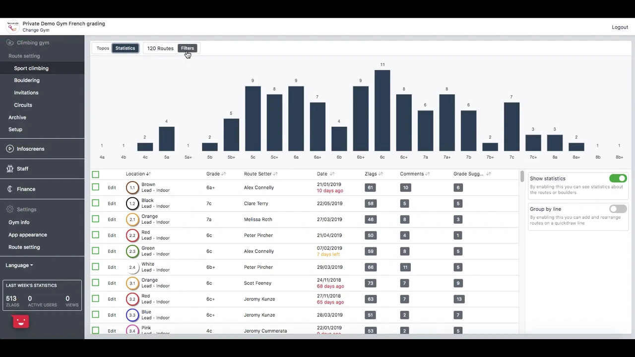Image resolution: width=635 pixels, height=357 pixels.
Task: Open Archive in the sidebar
Action: tap(17, 118)
